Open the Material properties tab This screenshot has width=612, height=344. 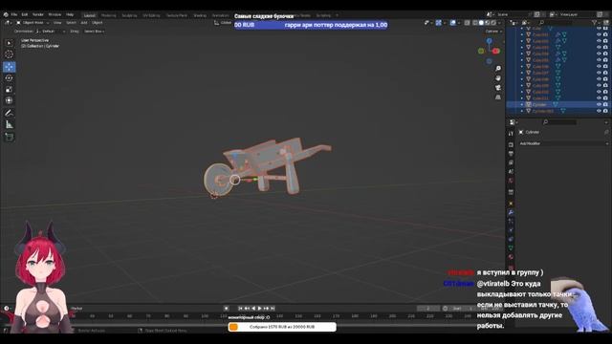click(x=511, y=257)
